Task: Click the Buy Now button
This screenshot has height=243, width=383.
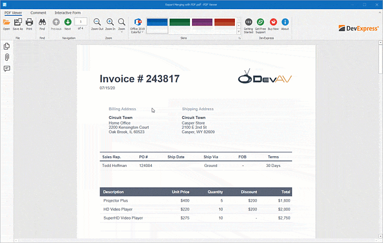Action: pyautogui.click(x=273, y=23)
